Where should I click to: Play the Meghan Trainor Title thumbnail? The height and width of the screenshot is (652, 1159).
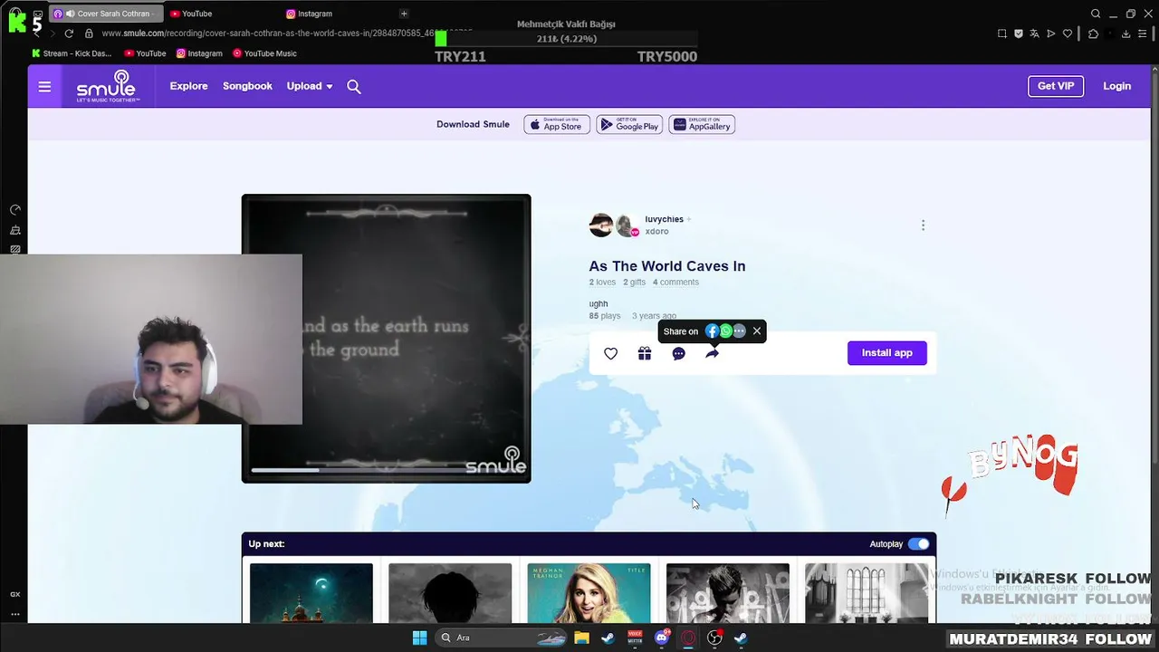point(589,593)
